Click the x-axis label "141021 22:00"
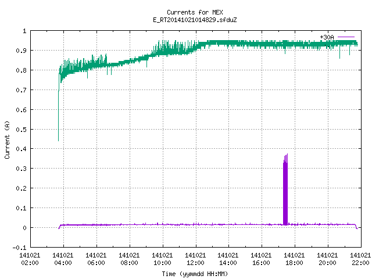This screenshot has width=372, height=279. 360,259
